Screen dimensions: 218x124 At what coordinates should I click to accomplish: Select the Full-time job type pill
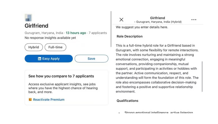[55, 47]
